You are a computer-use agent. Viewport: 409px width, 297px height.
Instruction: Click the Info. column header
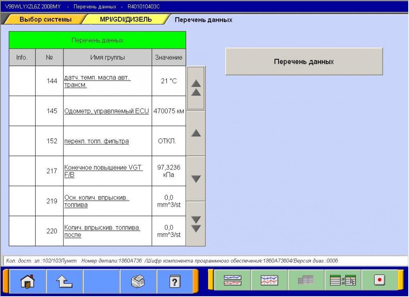point(22,57)
